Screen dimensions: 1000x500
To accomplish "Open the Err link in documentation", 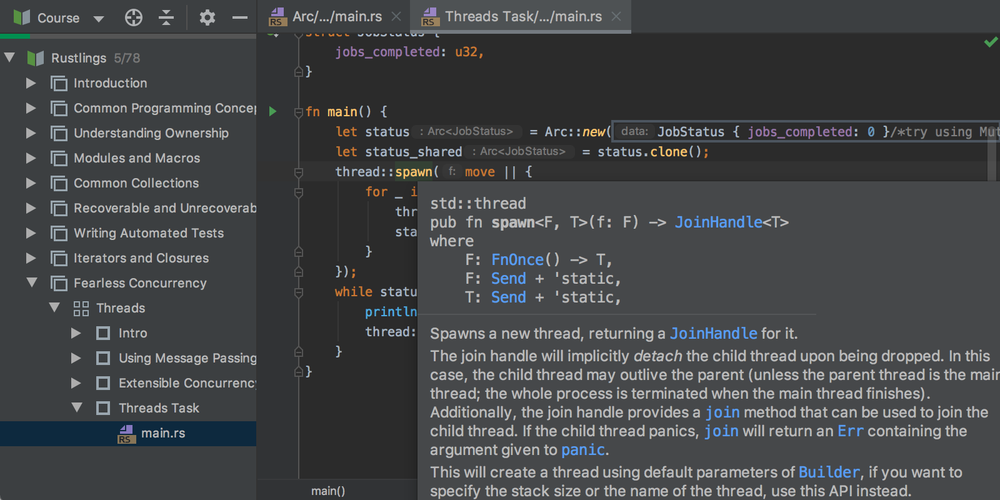I will click(851, 431).
